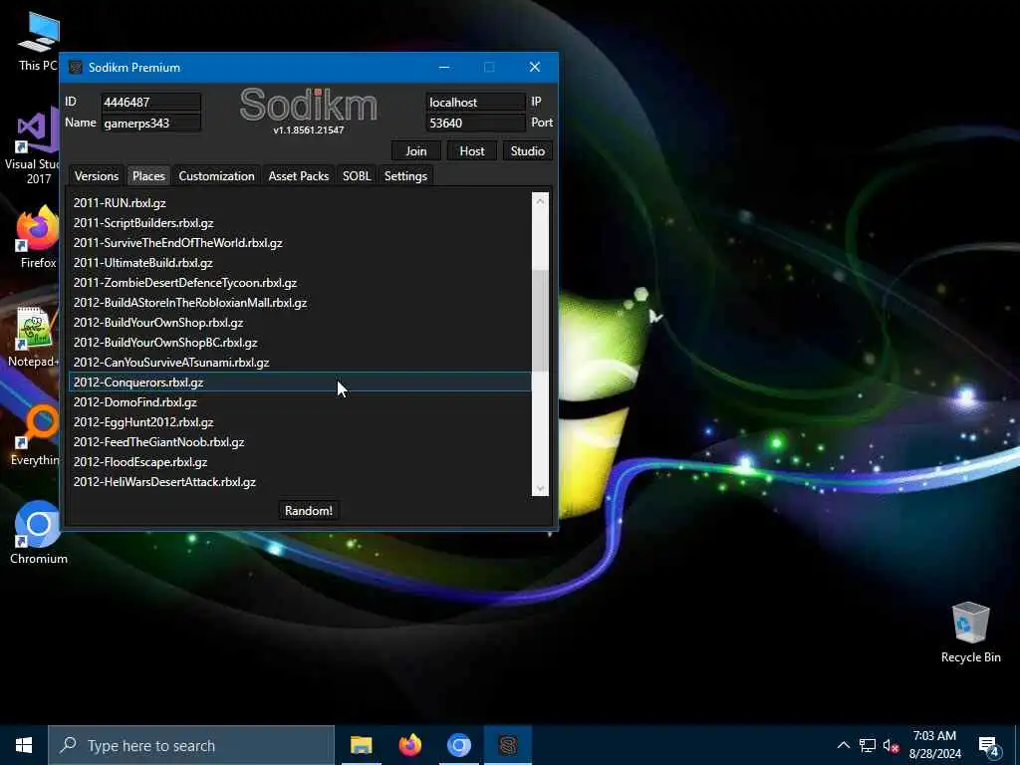Open Chromium desktop shortcut
Viewport: 1020px width, 765px height.
[x=38, y=534]
